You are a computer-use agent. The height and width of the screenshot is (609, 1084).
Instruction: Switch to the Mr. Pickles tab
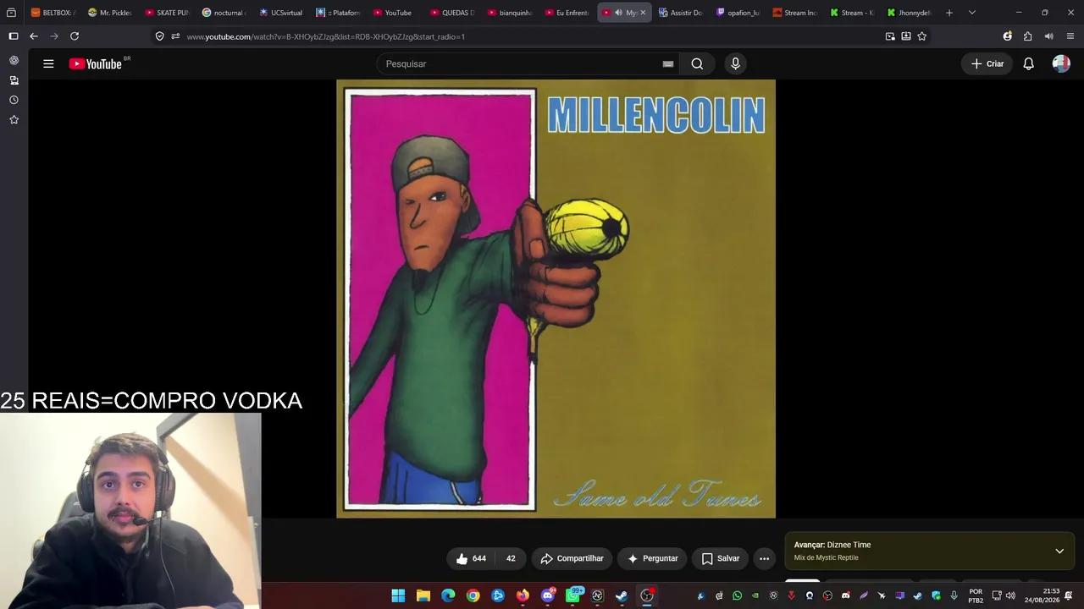click(x=110, y=13)
